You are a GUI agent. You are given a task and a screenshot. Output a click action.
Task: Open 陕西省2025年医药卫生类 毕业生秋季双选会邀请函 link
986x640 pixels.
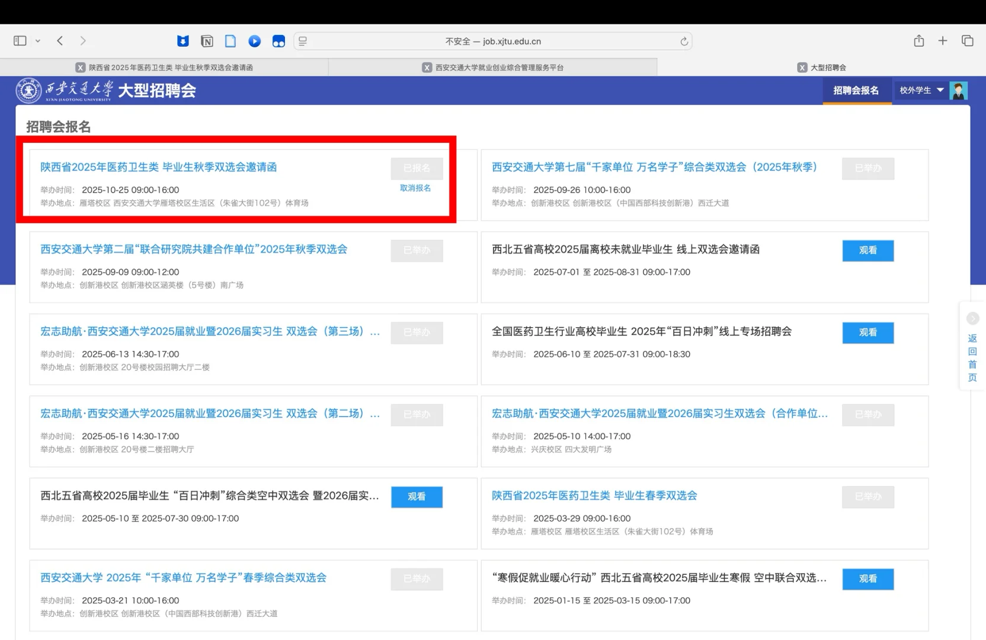(x=159, y=167)
